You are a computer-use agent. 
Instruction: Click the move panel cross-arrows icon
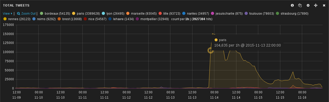[x=316, y=5]
